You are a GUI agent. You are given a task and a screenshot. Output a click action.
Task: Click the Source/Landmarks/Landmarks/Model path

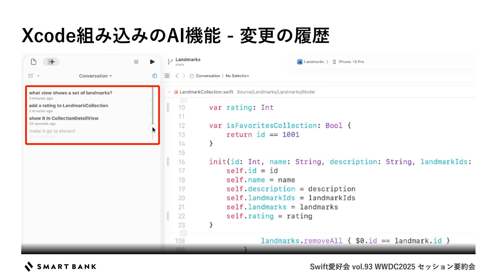click(276, 92)
